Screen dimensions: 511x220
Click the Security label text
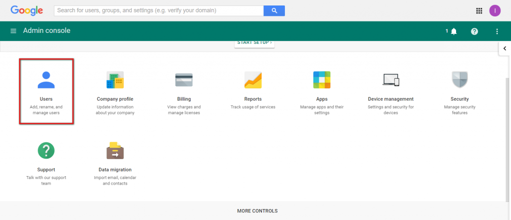460,99
